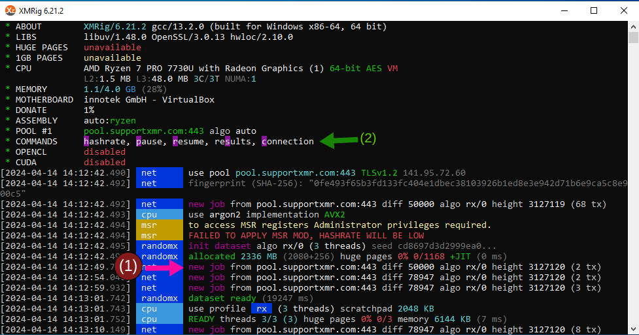Click the 'net' tag on the 14:12:54 line
This screenshot has width=639, height=335.
click(160, 278)
